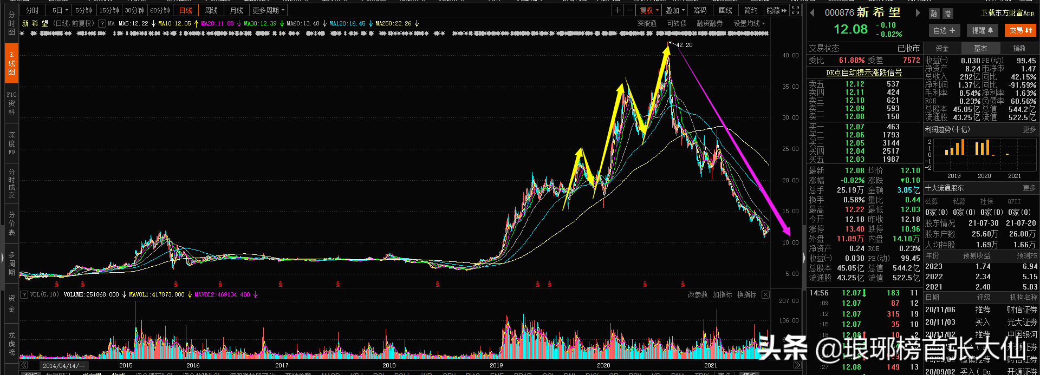Switch to 周线 weekly tab
This screenshot has height=375, width=1040.
[x=211, y=10]
